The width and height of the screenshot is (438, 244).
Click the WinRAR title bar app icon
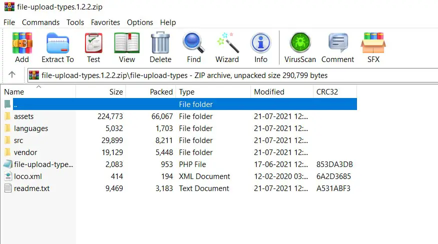pos(9,6)
